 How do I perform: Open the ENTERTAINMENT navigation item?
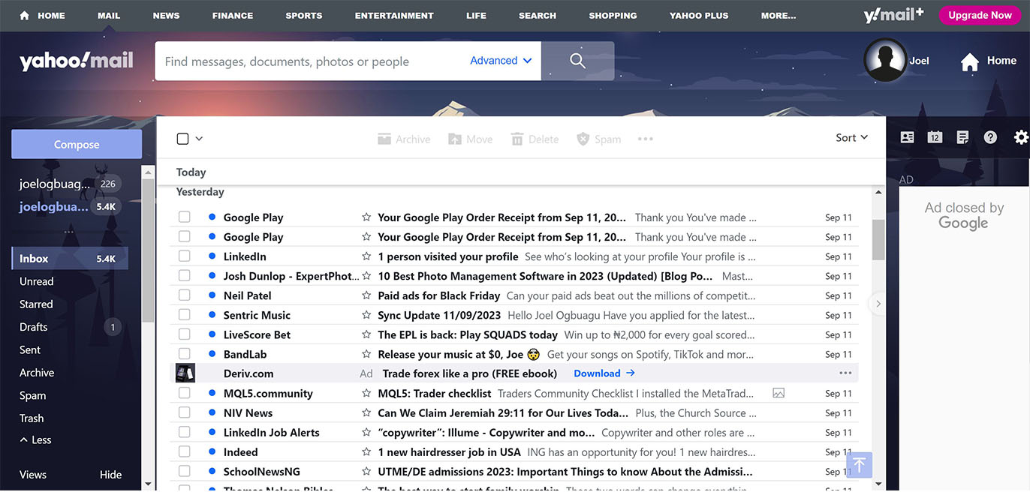(x=394, y=16)
